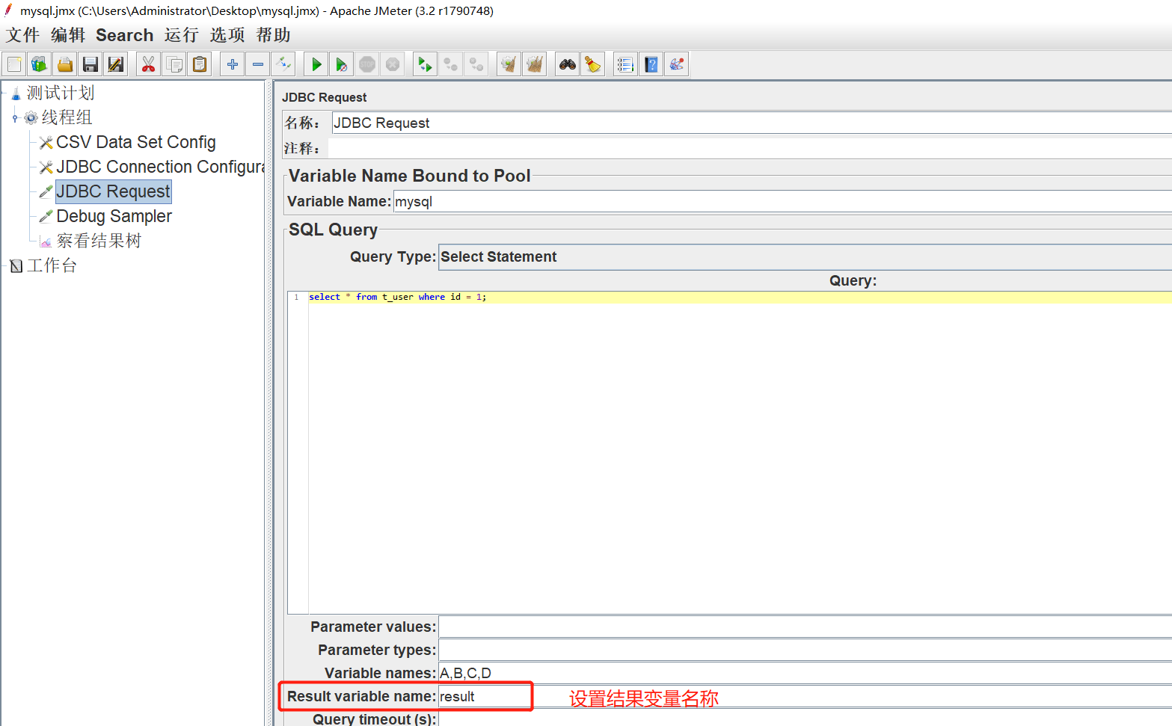Open the Search menu
The width and height of the screenshot is (1172, 726).
click(x=124, y=35)
